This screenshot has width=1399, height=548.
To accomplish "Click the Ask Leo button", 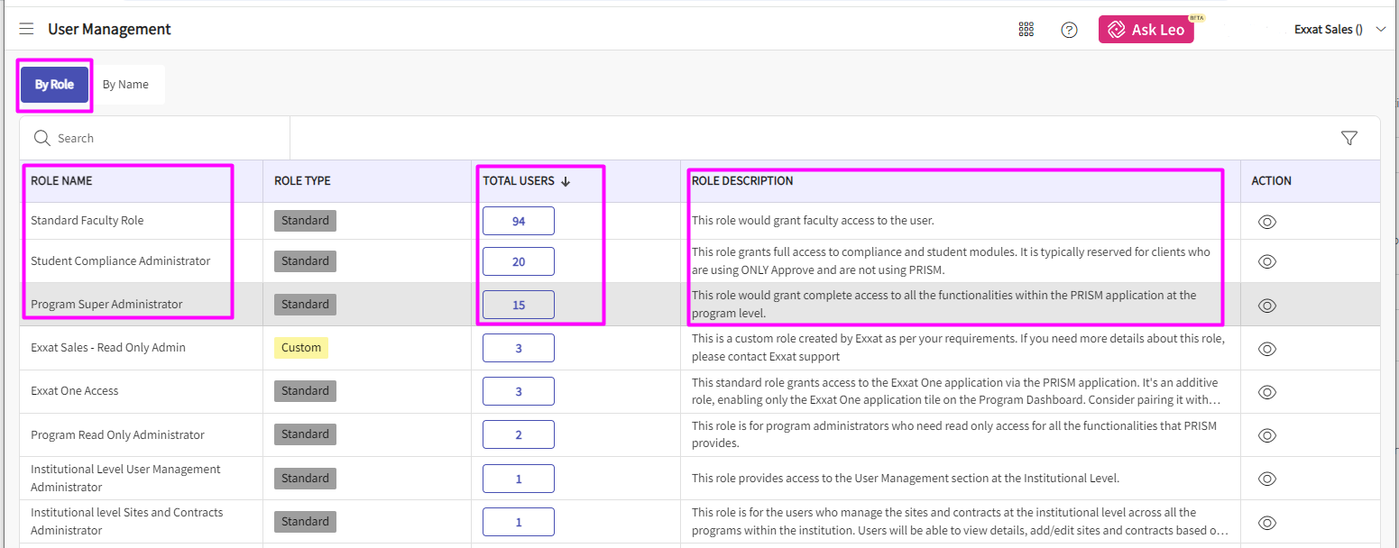I will (x=1146, y=30).
